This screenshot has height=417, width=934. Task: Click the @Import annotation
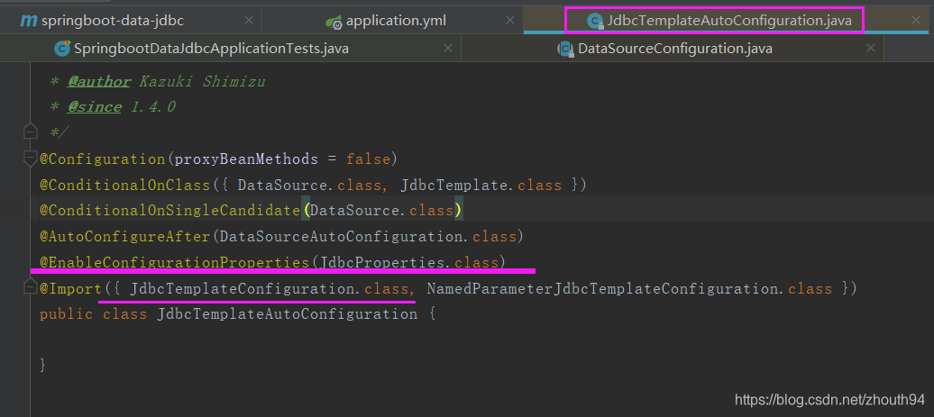[x=71, y=289]
